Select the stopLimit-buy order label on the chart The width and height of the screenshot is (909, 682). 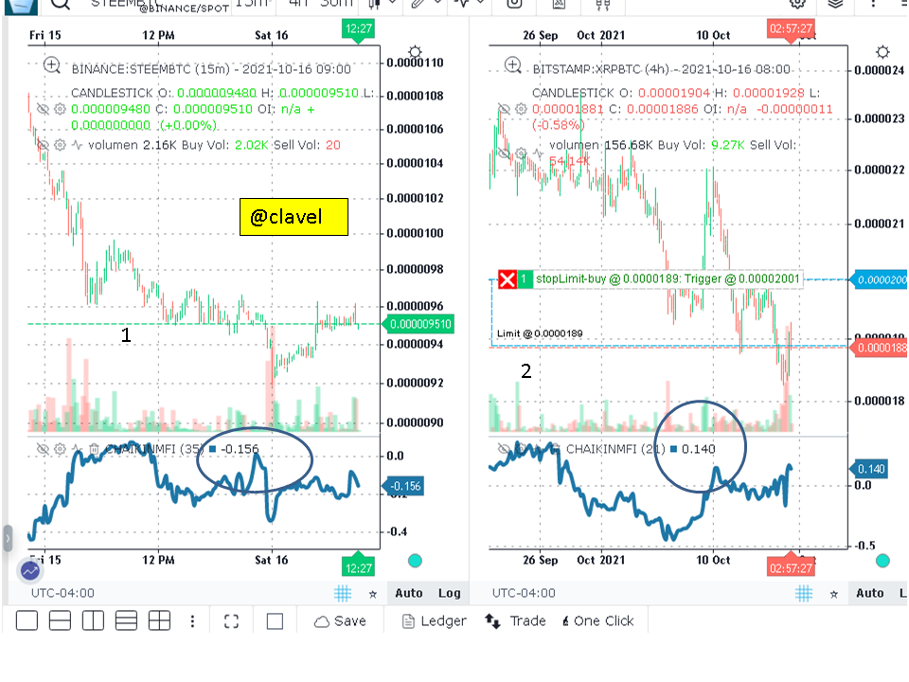pos(668,278)
